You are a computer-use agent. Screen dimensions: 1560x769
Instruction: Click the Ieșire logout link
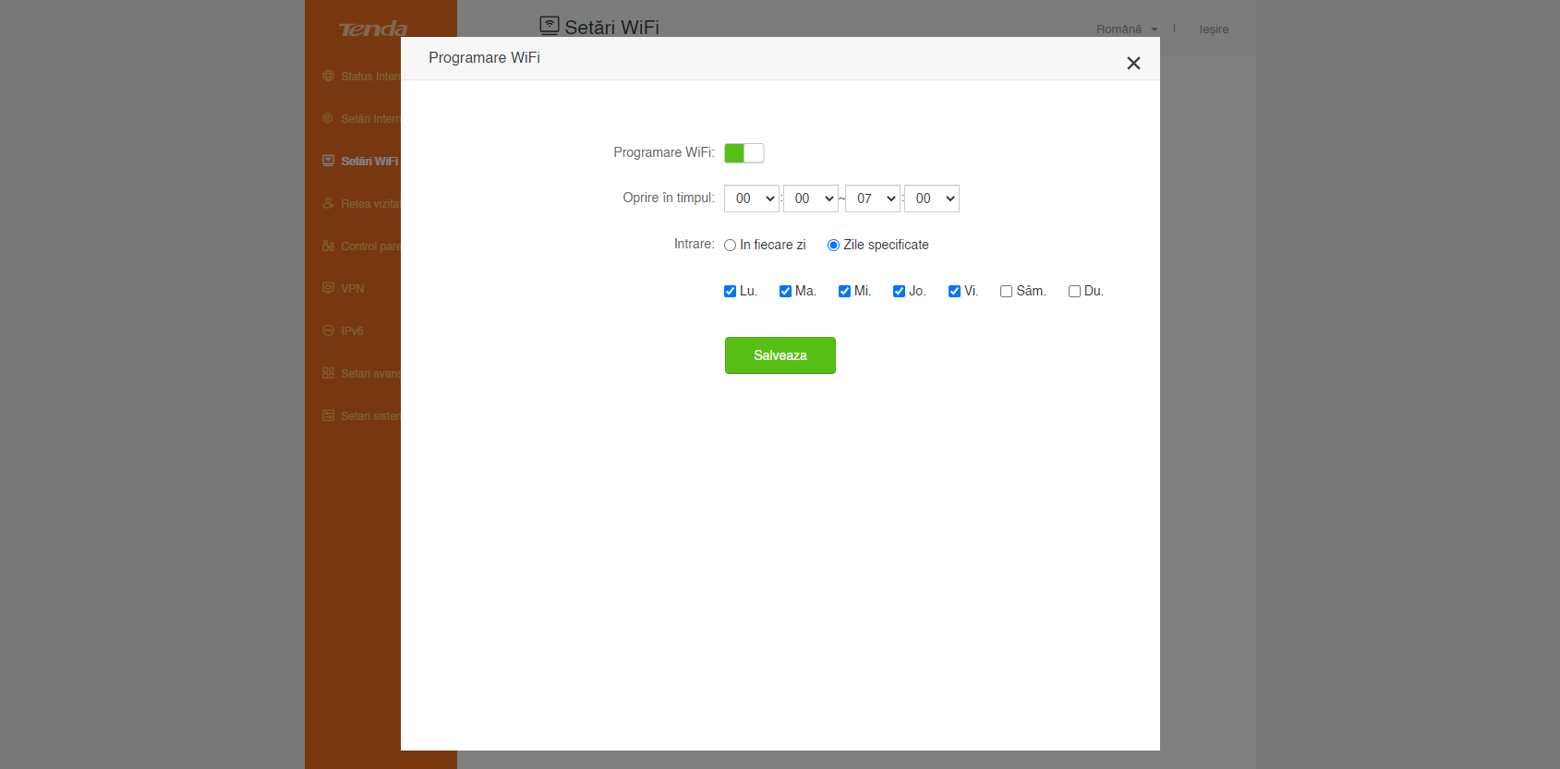[1214, 30]
